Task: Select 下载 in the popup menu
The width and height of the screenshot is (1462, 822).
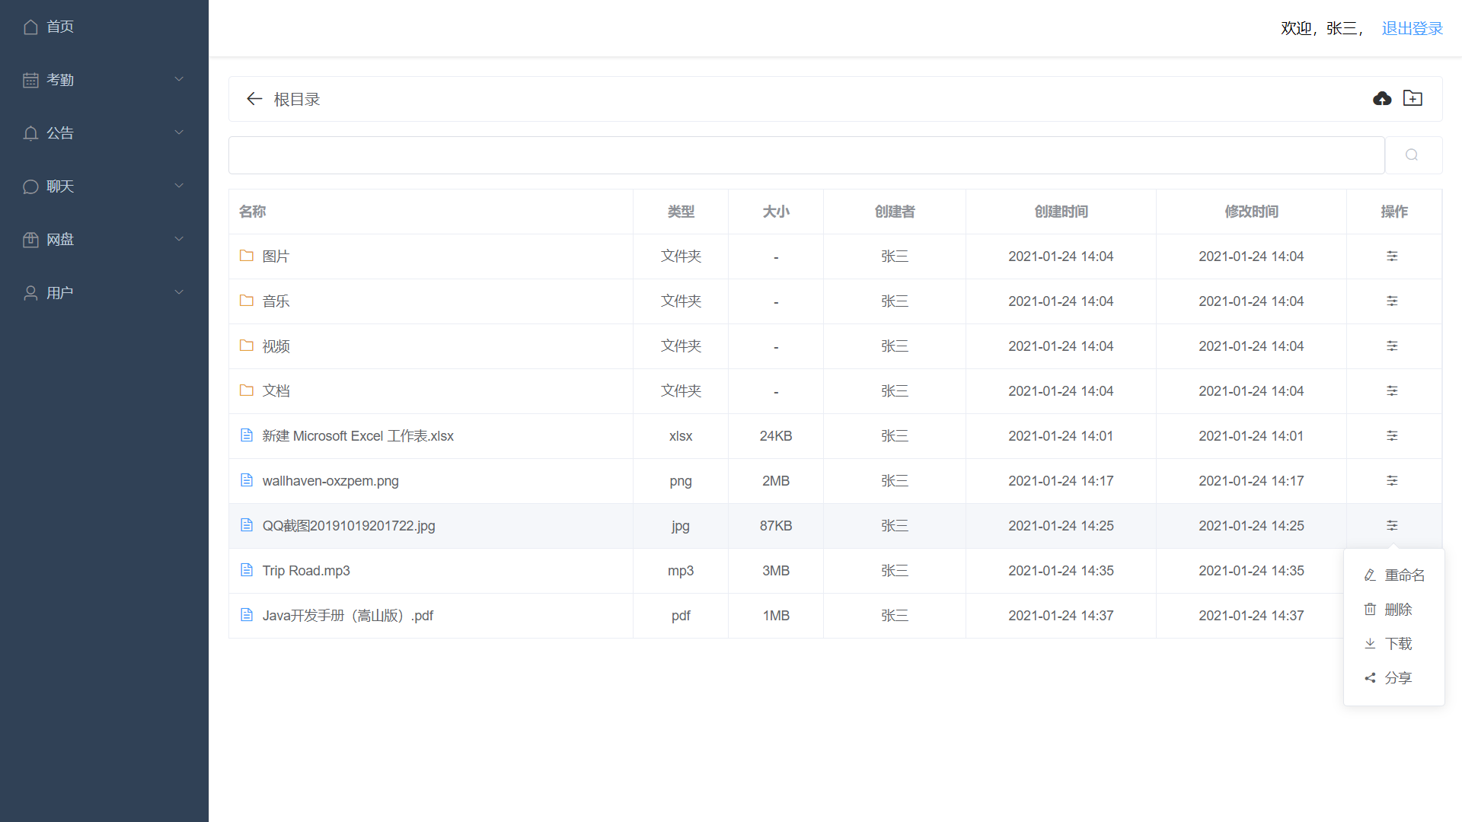Action: (x=1397, y=644)
